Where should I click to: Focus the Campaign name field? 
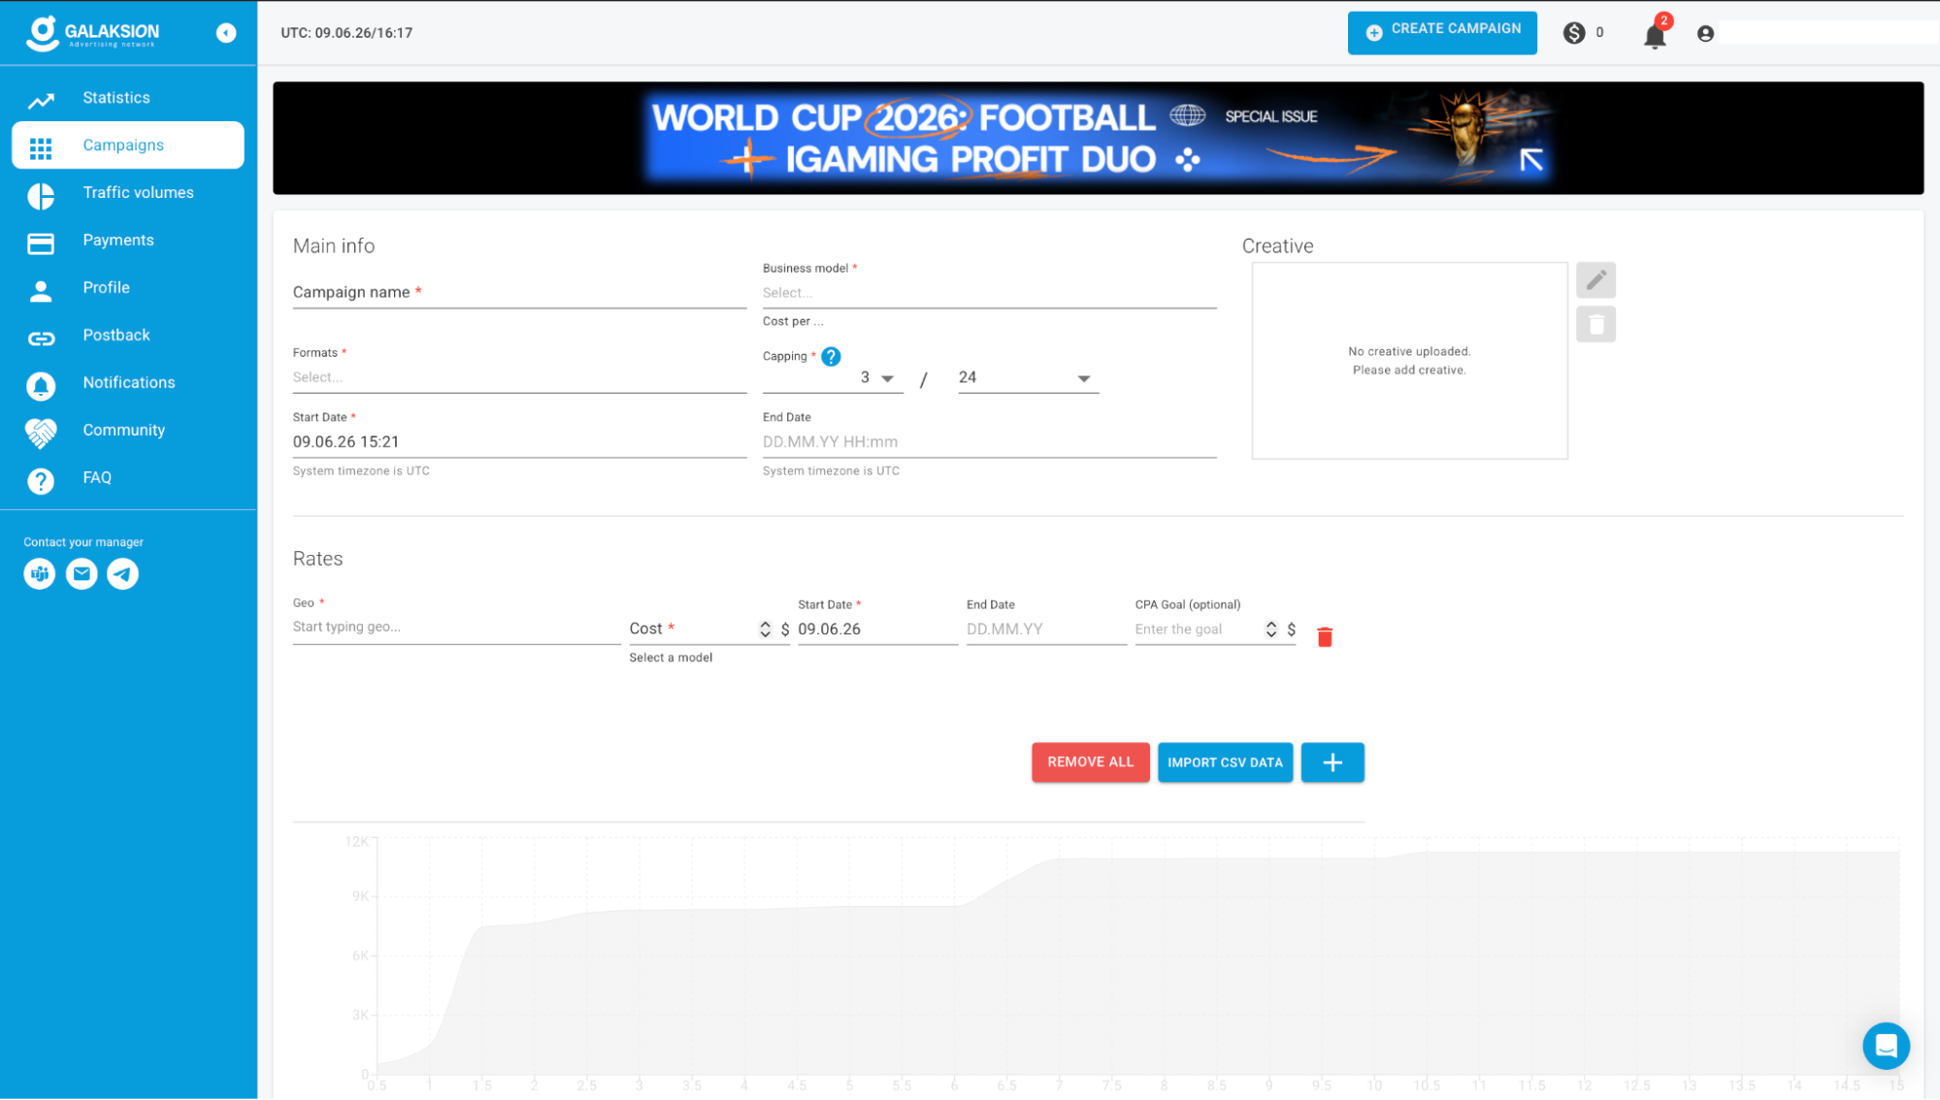click(x=519, y=293)
